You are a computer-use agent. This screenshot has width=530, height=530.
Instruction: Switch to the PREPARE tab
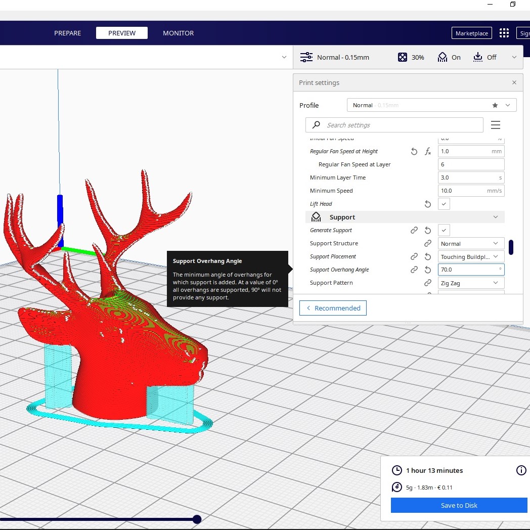click(68, 33)
